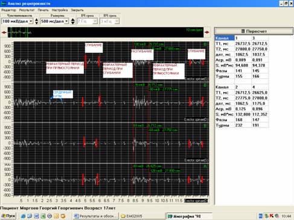Click the Пересчет recalculate button
Viewport: 294px width, 220px height.
coord(254,31)
